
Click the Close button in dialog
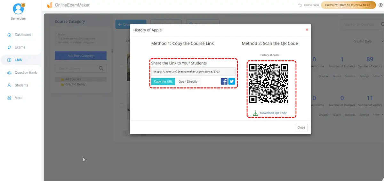(301, 128)
